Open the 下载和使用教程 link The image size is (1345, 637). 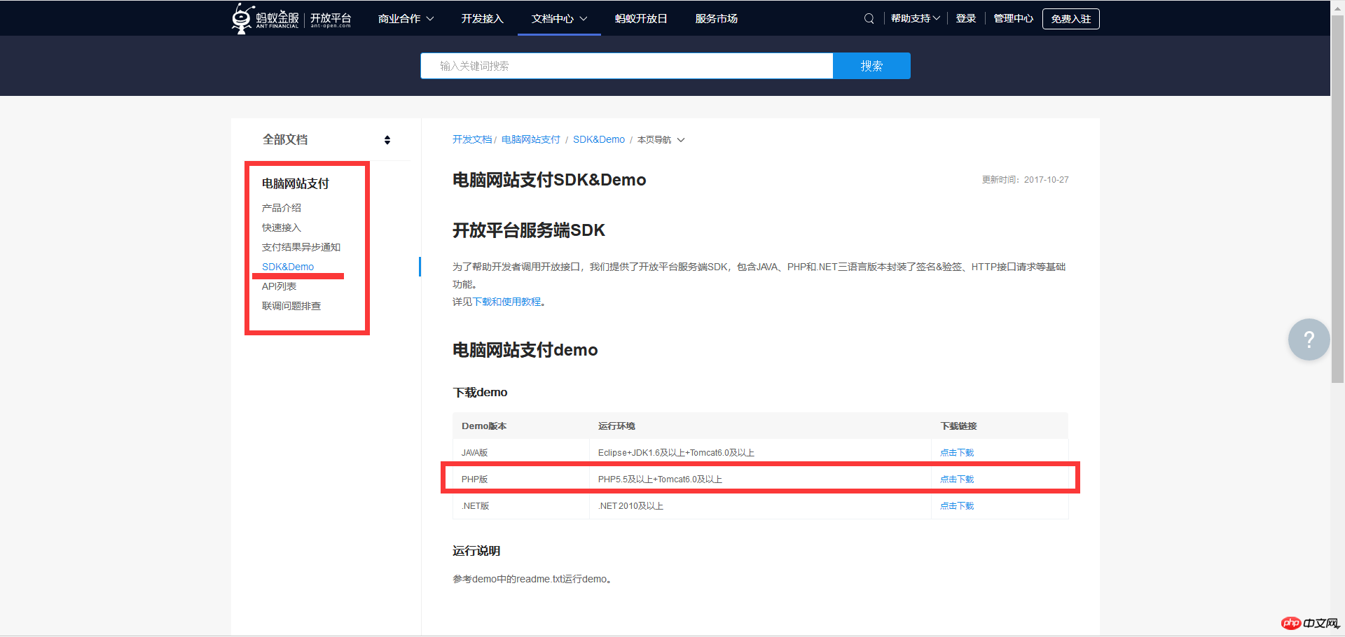pos(507,302)
